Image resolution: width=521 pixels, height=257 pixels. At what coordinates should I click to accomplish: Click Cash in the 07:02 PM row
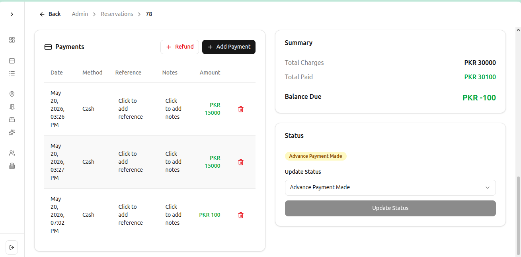(88, 215)
